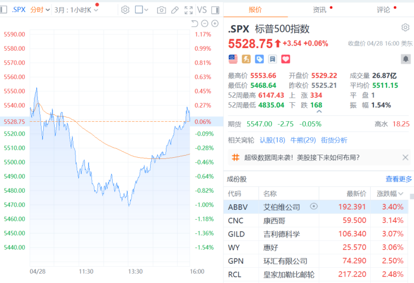
Task: Undo the chart zoom with the reset arrow
Action: 194,23
